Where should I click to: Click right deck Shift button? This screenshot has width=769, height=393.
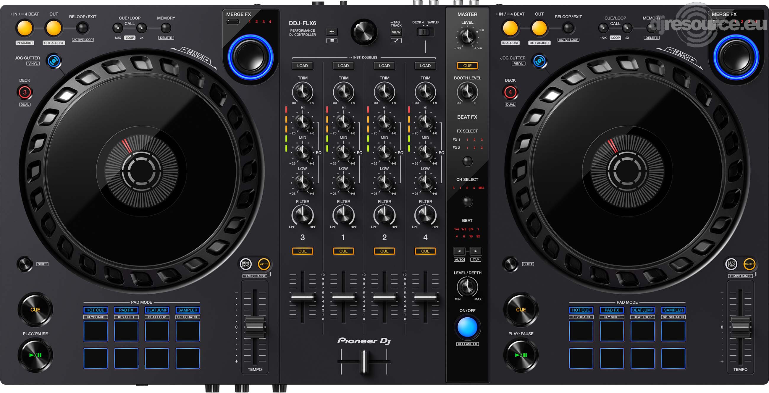(x=510, y=264)
